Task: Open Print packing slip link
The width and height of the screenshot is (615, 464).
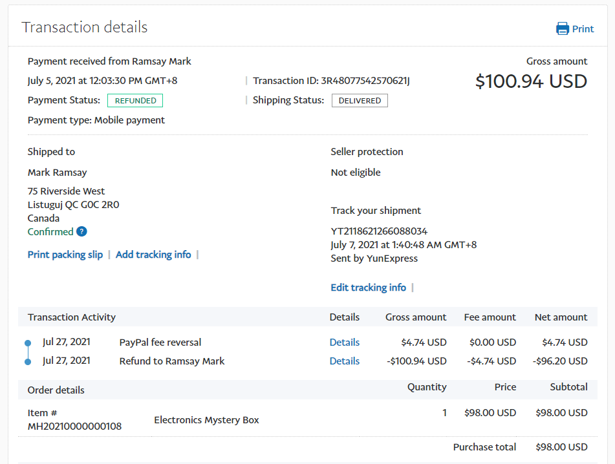Action: click(x=65, y=255)
